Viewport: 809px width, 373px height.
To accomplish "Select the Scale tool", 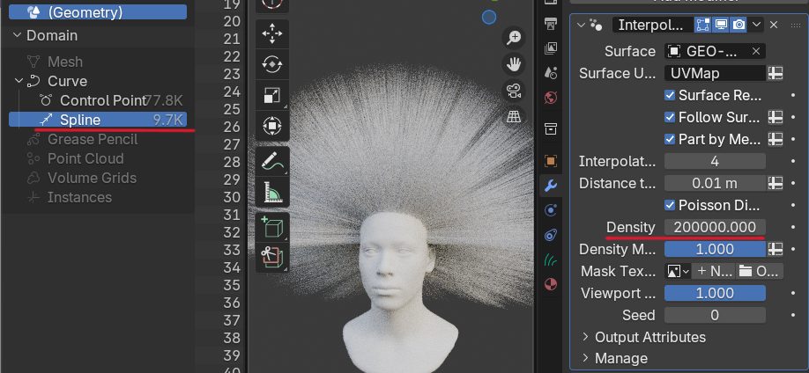I will click(271, 95).
